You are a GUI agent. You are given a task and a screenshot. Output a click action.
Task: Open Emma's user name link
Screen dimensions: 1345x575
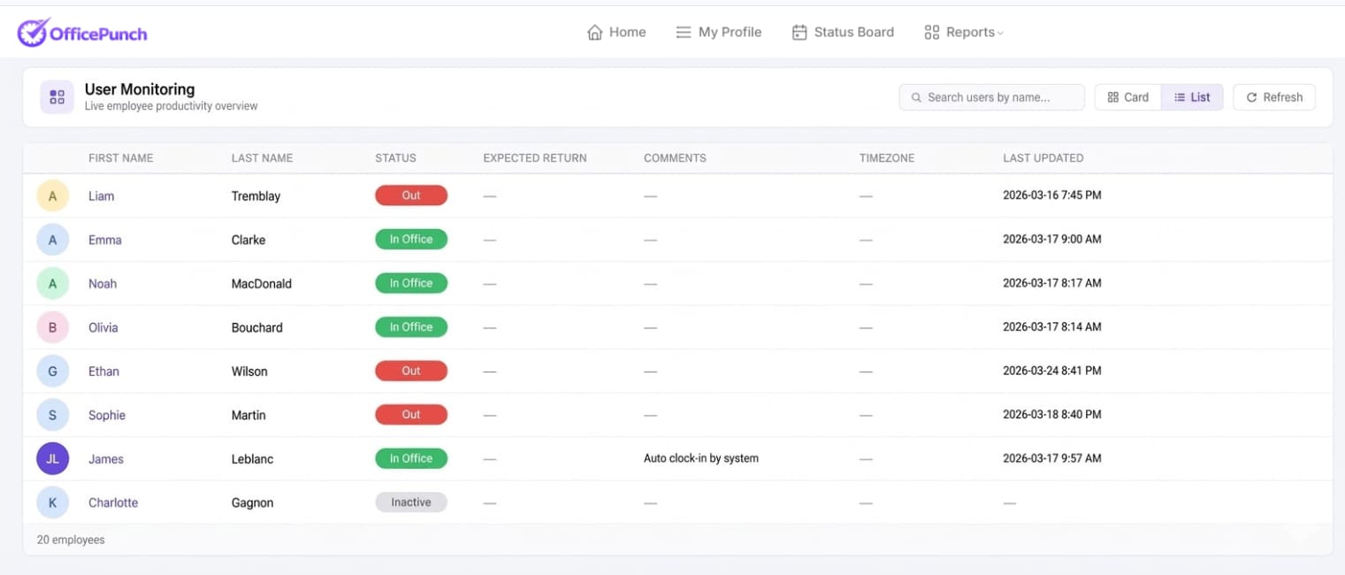point(105,240)
